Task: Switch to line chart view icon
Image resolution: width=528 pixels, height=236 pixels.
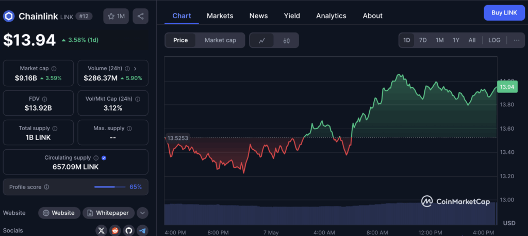Action: 261,40
